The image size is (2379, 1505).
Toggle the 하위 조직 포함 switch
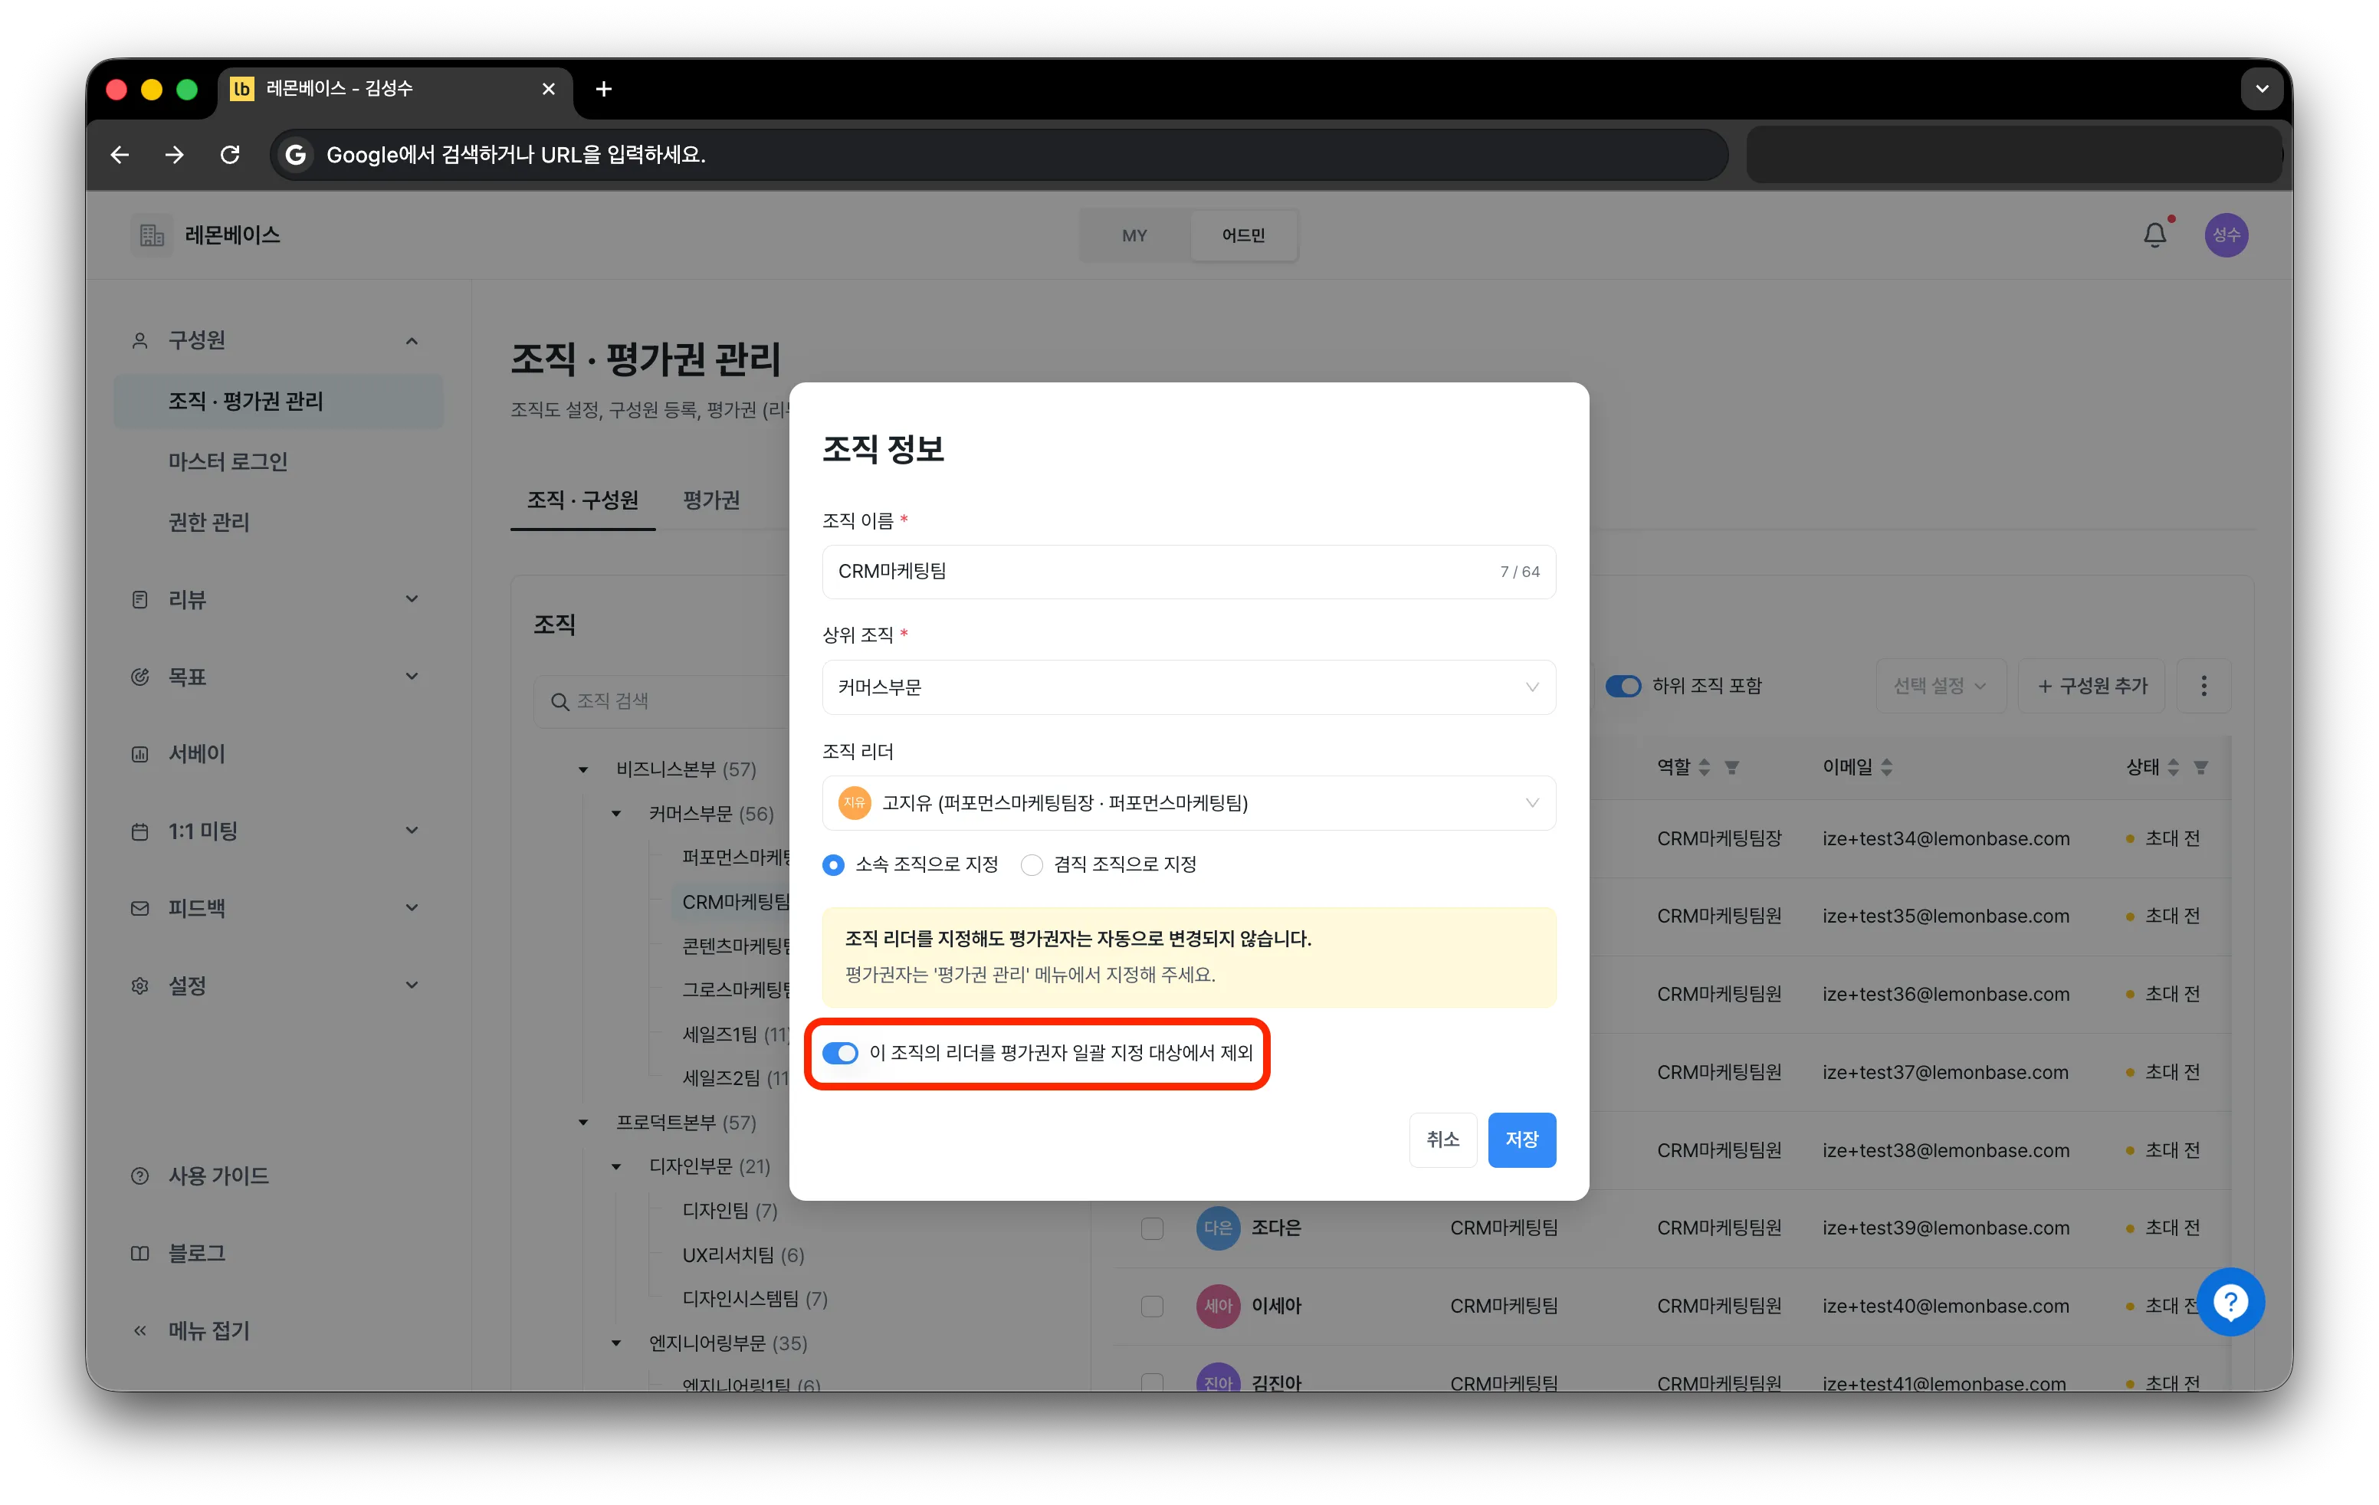(1623, 687)
